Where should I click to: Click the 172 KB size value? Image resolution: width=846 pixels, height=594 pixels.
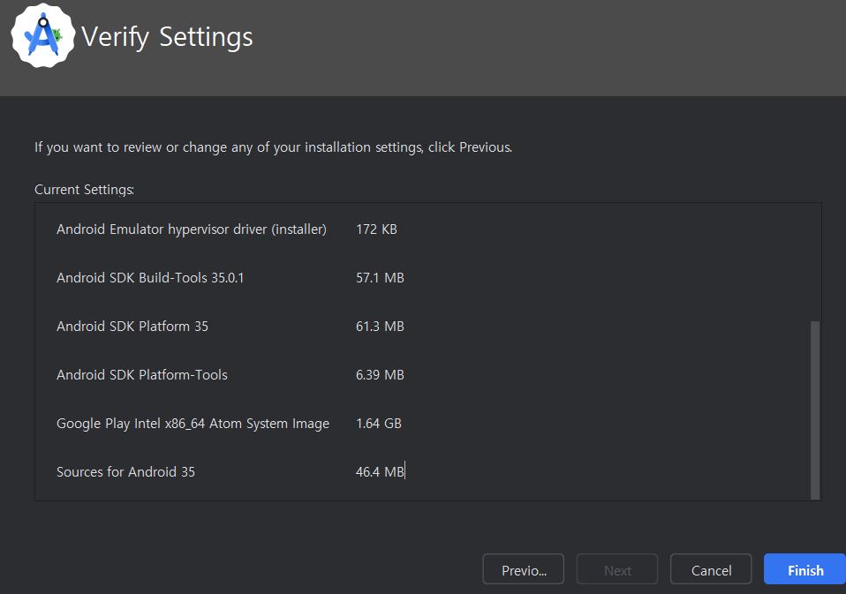click(376, 229)
